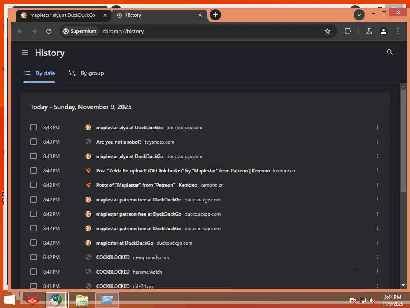Click the history list scrollbar thumb
Image resolution: width=410 pixels, height=308 pixels.
click(403, 141)
